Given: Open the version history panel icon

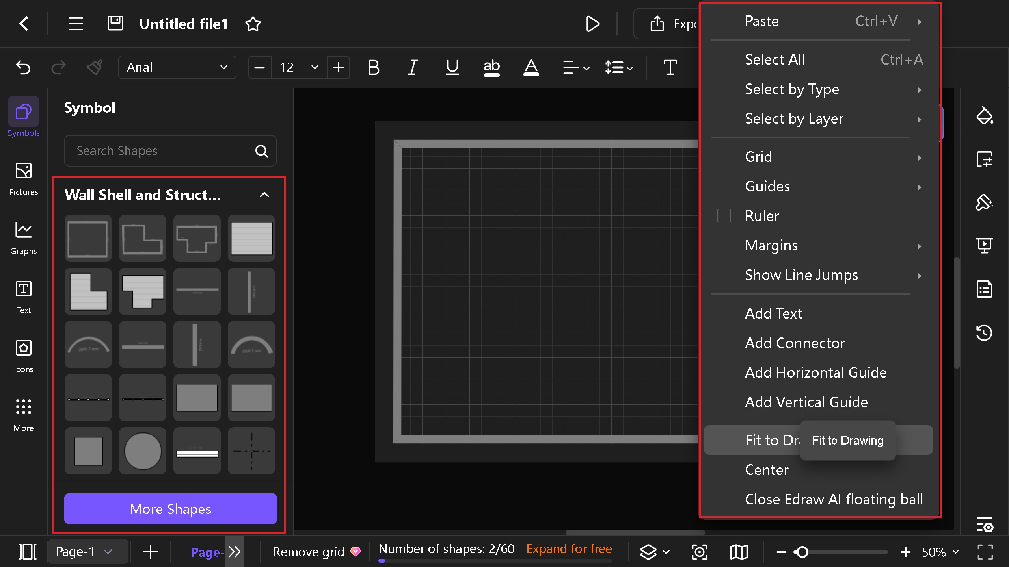Looking at the screenshot, I should point(984,332).
